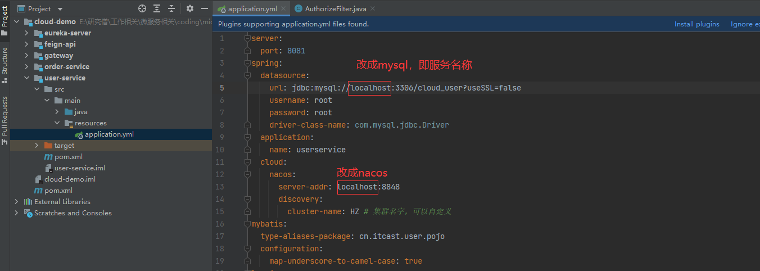
Task: Fold the mybatis block on line 16
Action: click(x=247, y=224)
